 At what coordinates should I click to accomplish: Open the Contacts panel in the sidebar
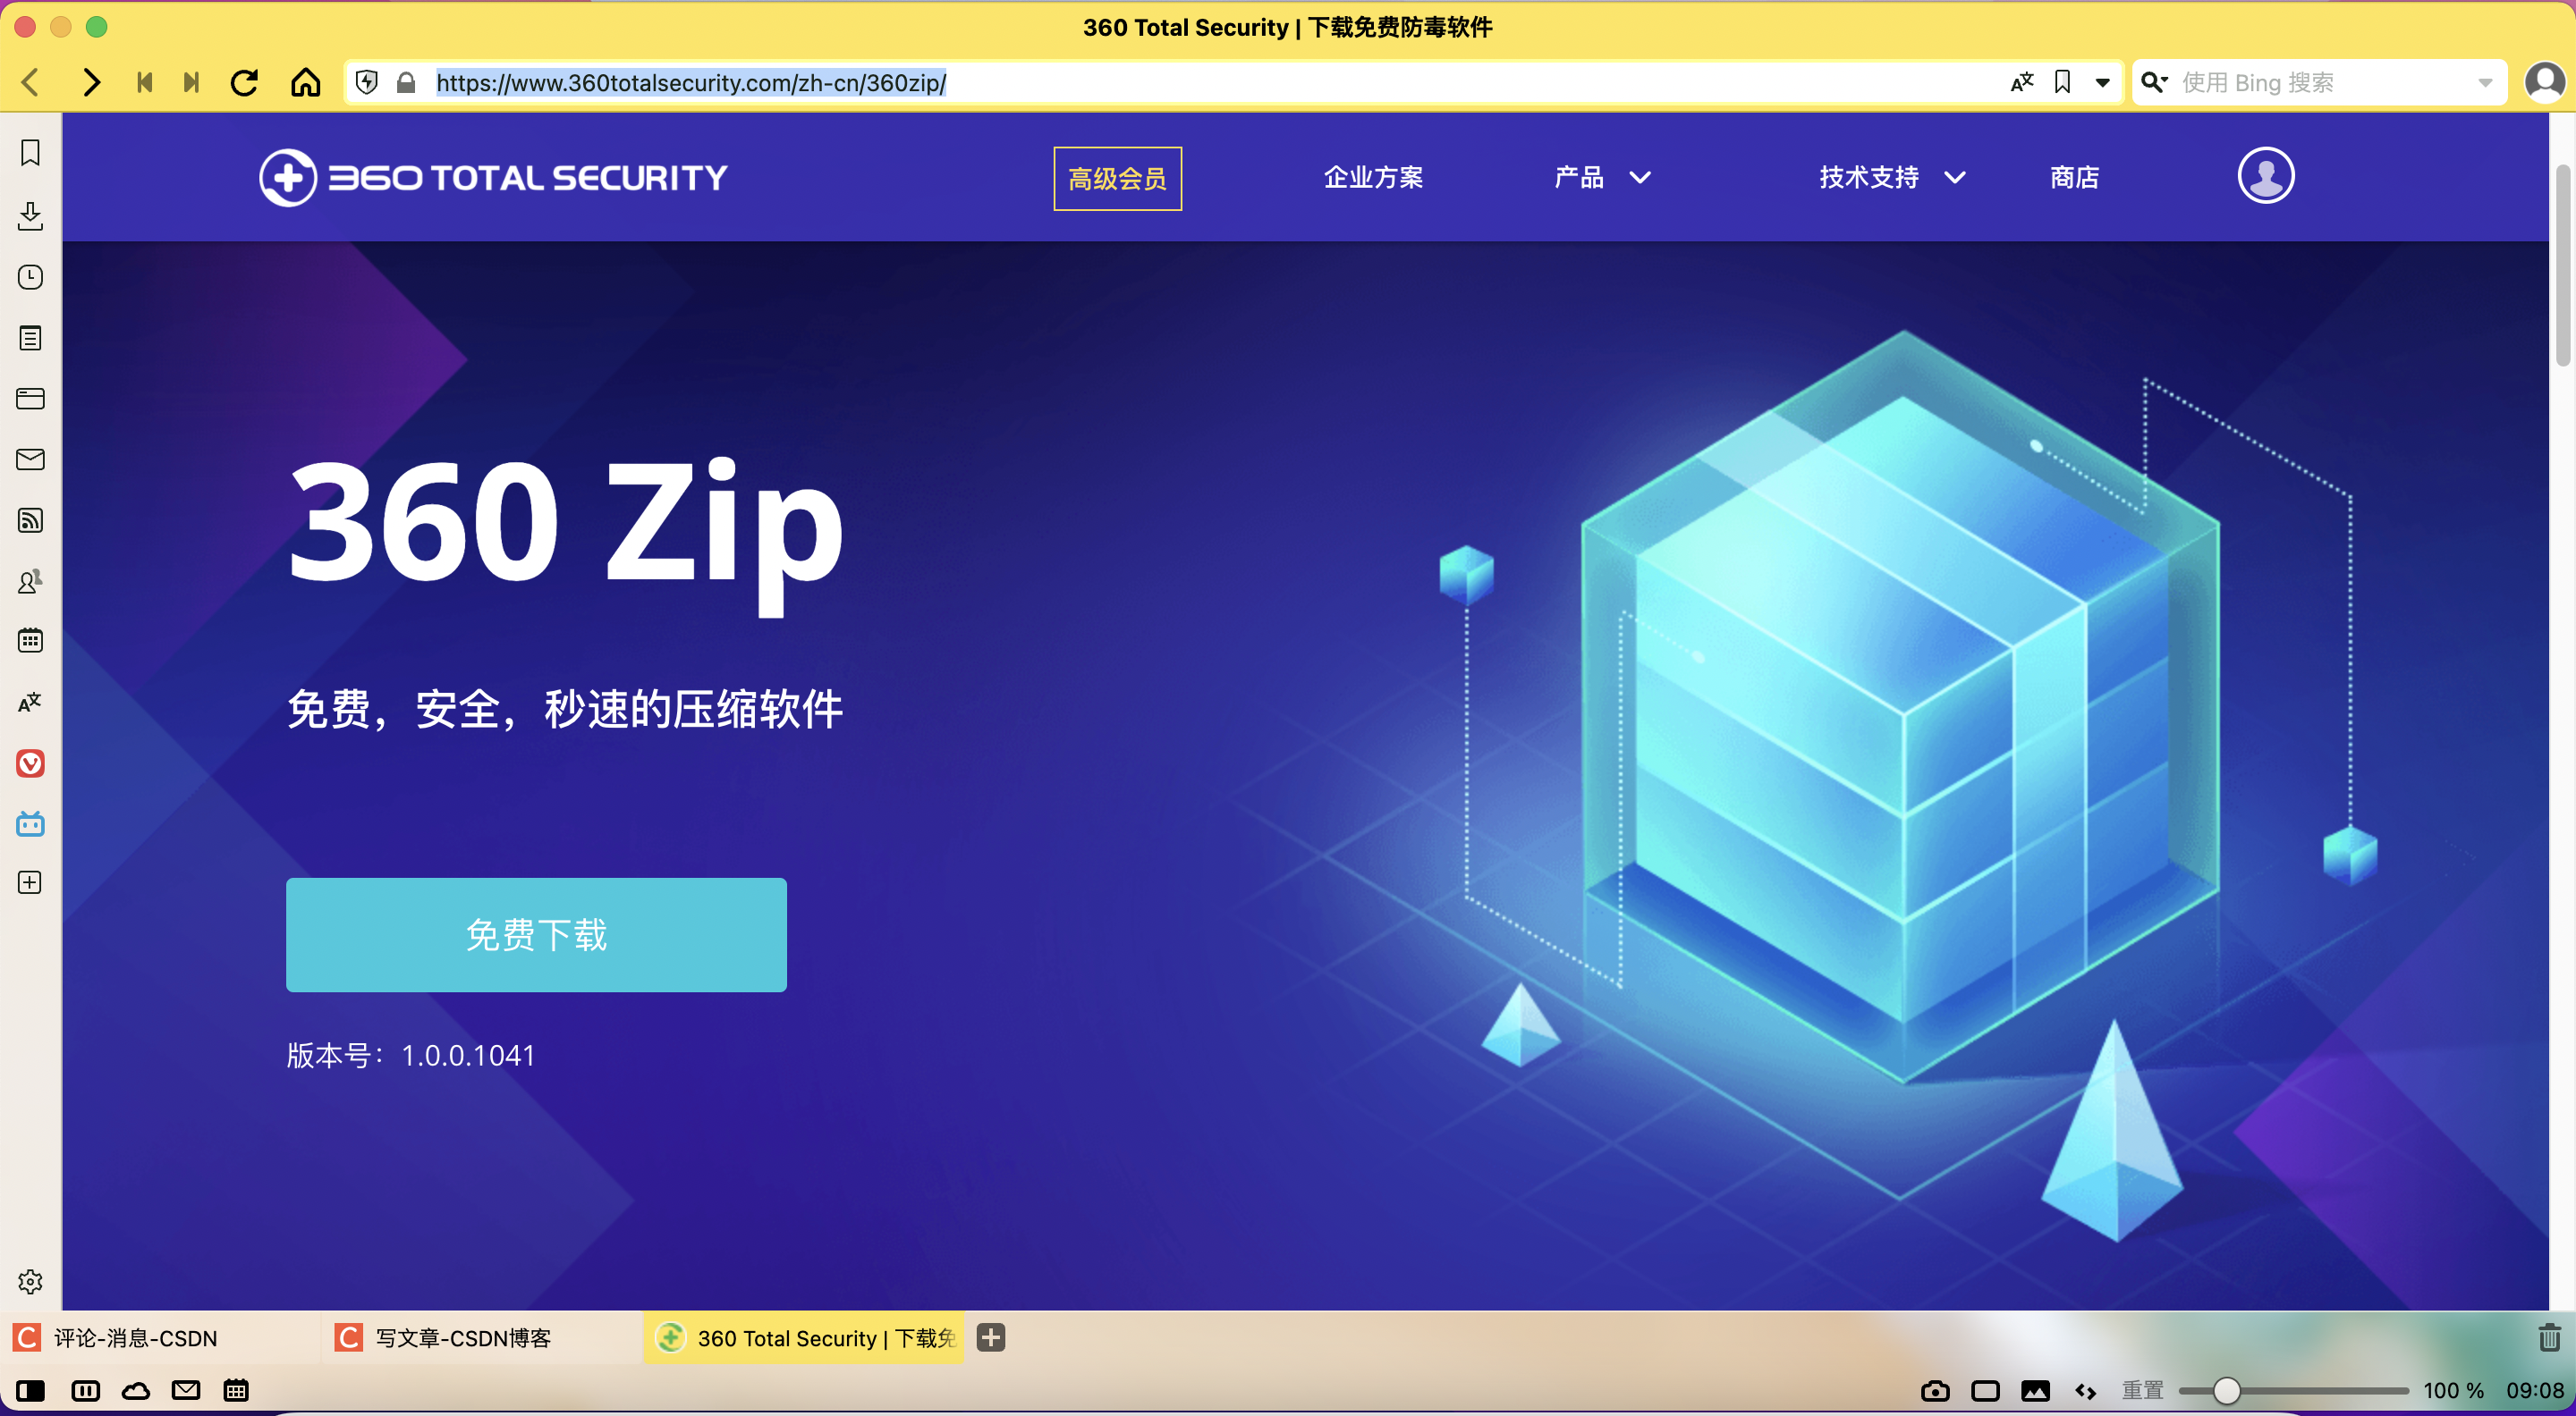(30, 580)
